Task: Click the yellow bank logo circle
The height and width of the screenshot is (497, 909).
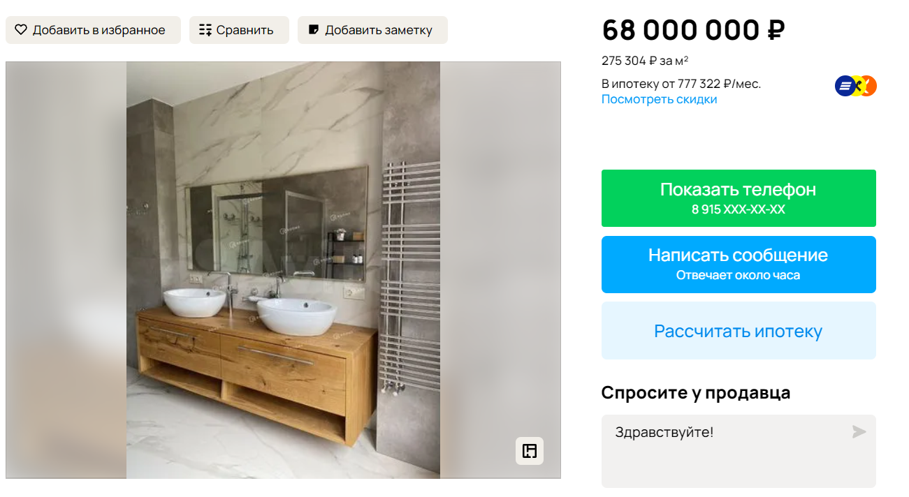Action: coord(857,86)
